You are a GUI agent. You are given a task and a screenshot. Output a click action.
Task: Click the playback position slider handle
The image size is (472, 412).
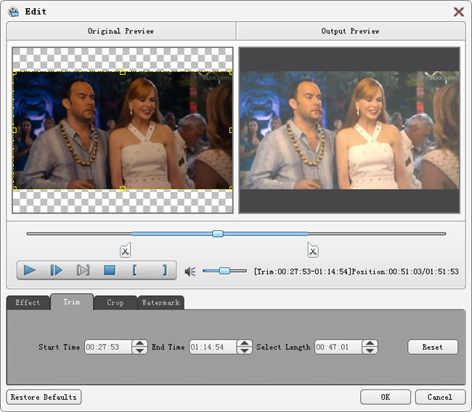(218, 234)
